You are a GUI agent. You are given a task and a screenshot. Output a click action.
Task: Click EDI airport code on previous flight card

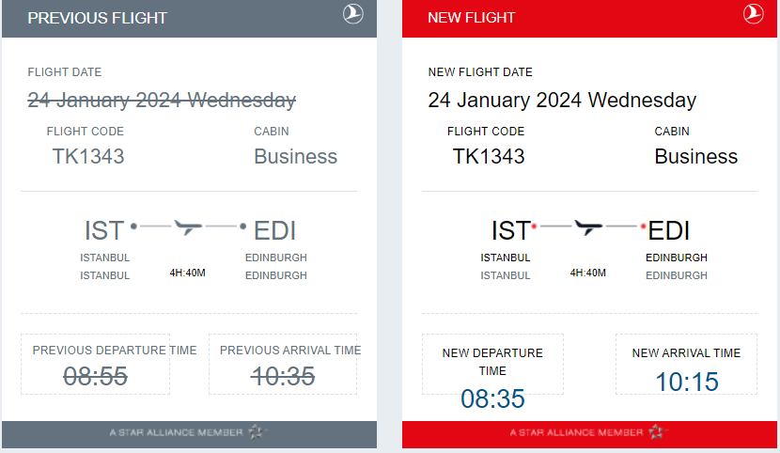pos(275,230)
